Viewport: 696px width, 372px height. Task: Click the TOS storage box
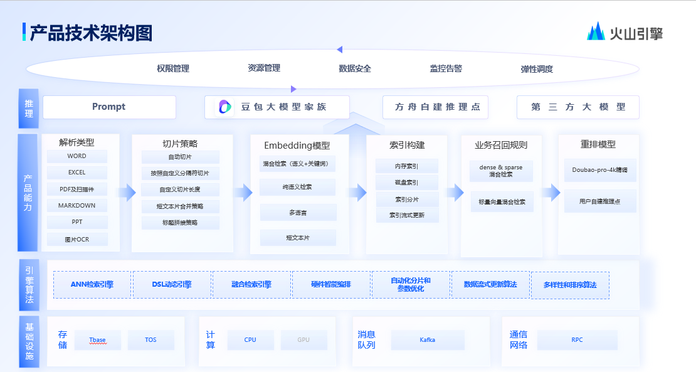(151, 340)
